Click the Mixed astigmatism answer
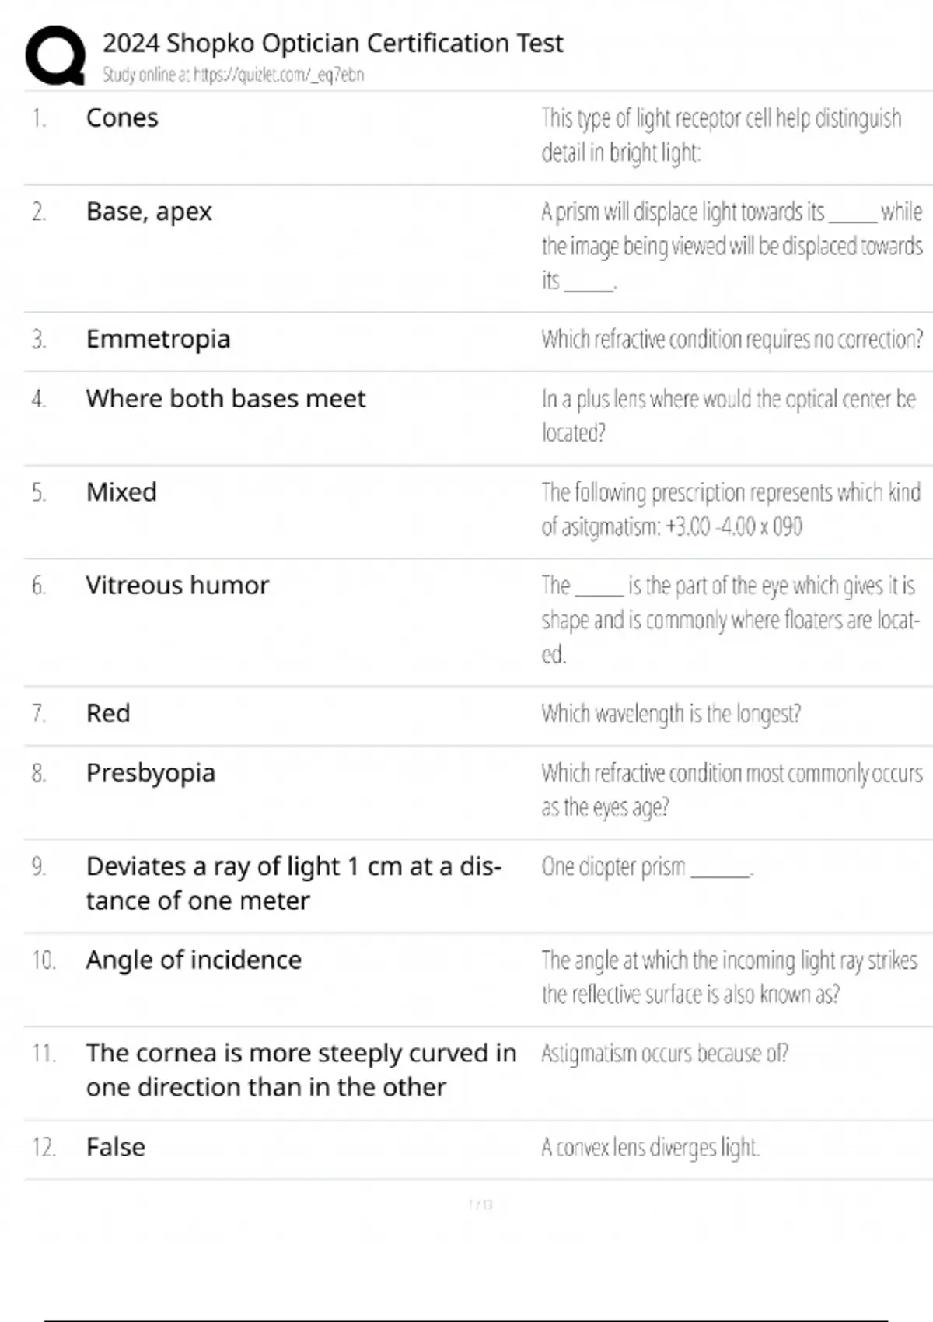This screenshot has width=933, height=1322. click(121, 492)
